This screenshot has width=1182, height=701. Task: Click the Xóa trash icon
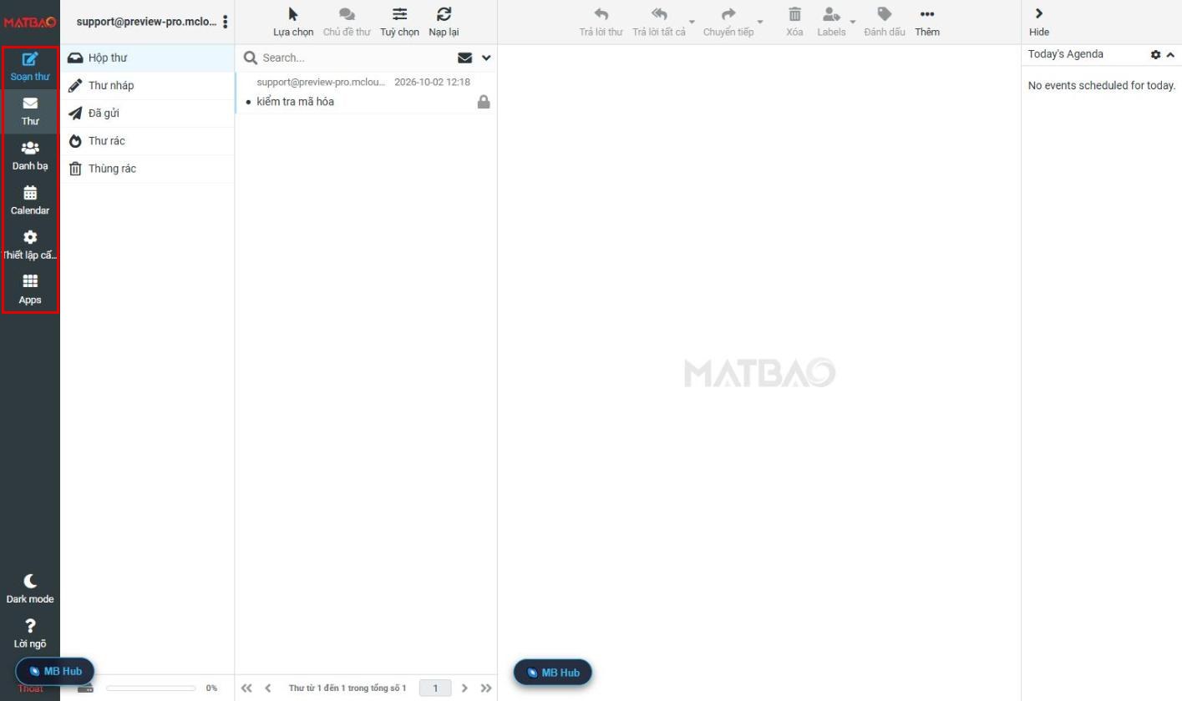point(794,14)
